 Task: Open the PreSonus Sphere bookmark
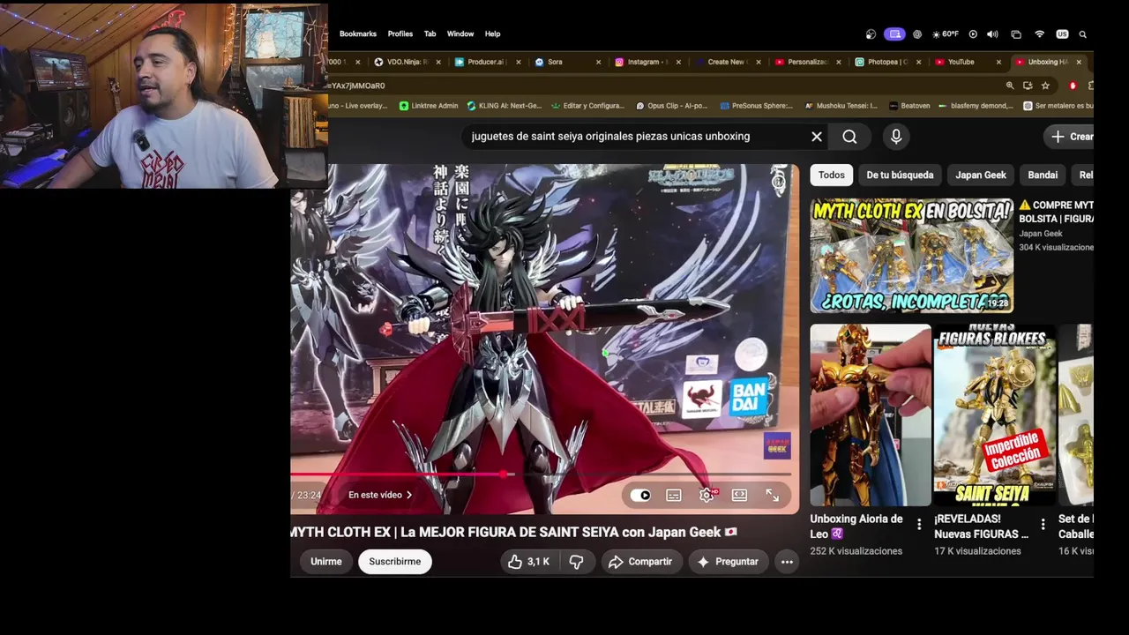pyautogui.click(x=756, y=106)
